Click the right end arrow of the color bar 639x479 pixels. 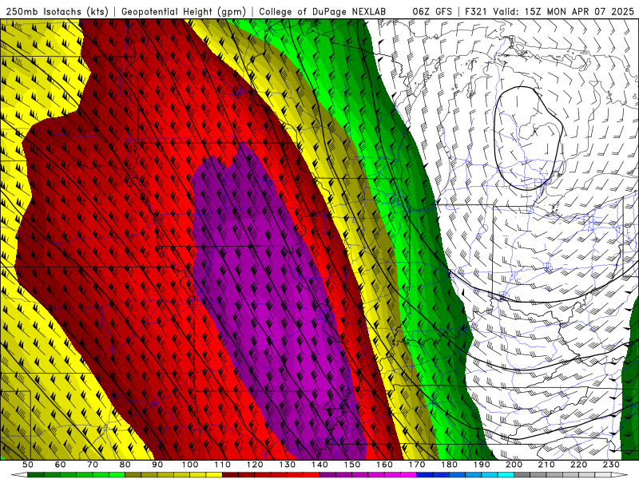pos(620,475)
